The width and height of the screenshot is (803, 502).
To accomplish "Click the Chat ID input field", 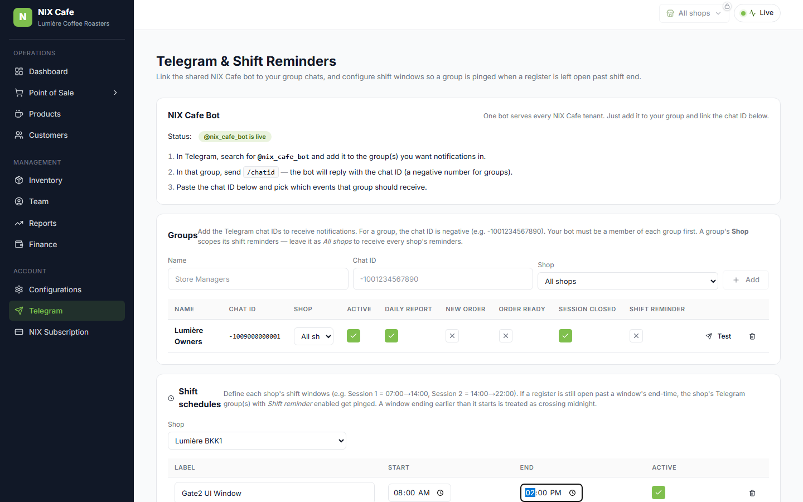I will point(443,279).
